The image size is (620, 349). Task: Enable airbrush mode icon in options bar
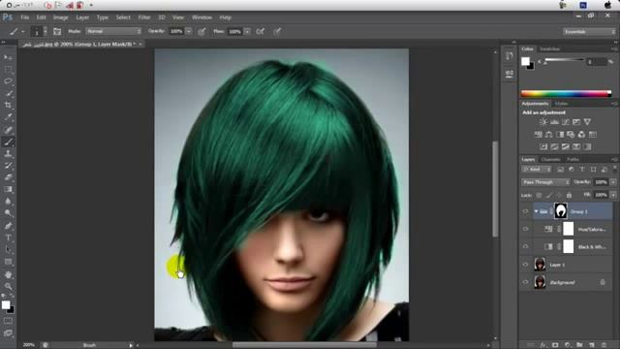tap(261, 31)
